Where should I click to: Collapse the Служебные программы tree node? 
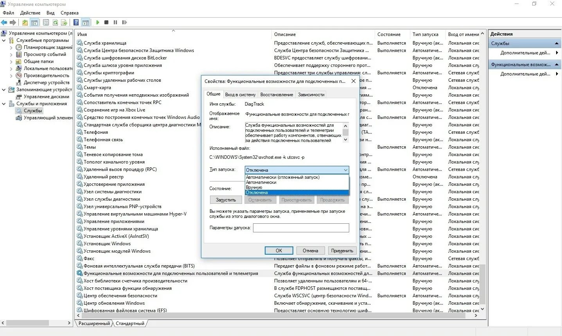click(x=4, y=40)
